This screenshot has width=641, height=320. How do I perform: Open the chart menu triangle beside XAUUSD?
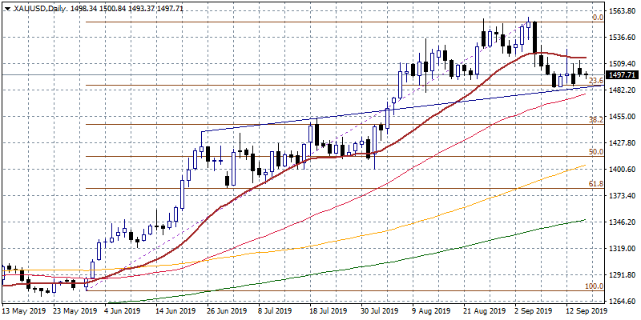point(8,8)
